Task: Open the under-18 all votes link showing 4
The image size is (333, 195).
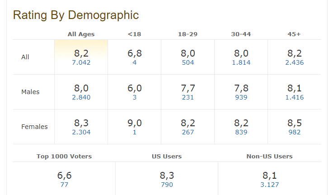Action: point(135,63)
